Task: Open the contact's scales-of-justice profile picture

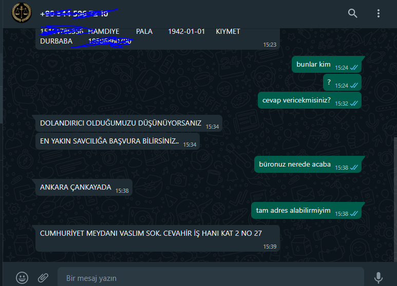Action: click(x=22, y=13)
